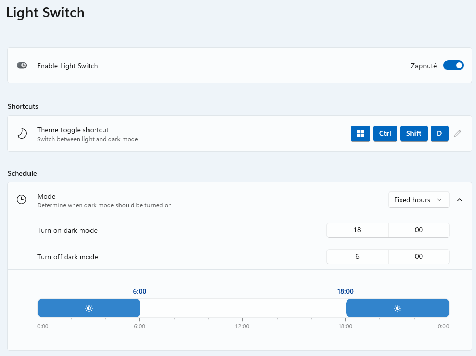
Task: Select the Turn off dark mode minutes field
Action: [419, 257]
